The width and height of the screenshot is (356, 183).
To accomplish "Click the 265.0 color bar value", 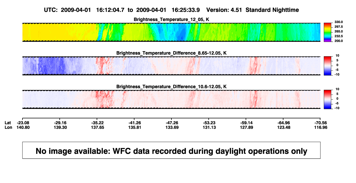I will [x=339, y=32].
